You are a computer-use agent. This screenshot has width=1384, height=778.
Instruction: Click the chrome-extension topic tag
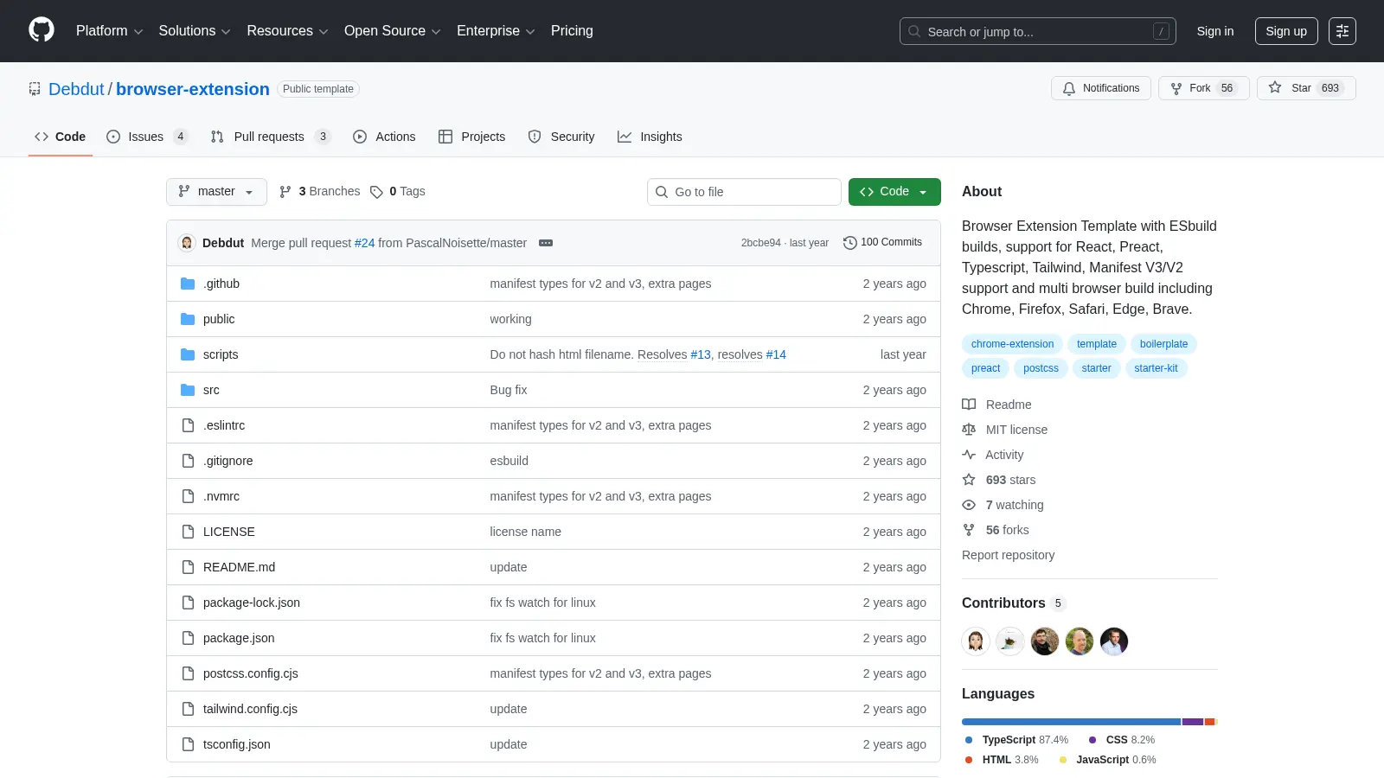pos(1012,344)
